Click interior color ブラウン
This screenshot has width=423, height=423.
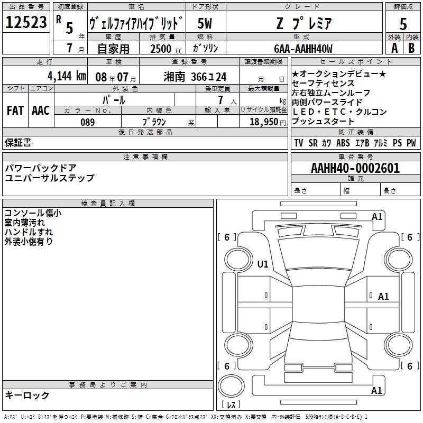pos(154,122)
